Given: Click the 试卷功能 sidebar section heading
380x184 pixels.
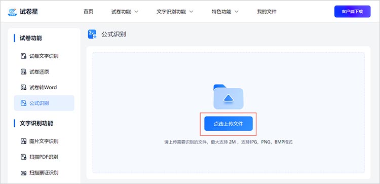Looking at the screenshot, I should tap(31, 38).
